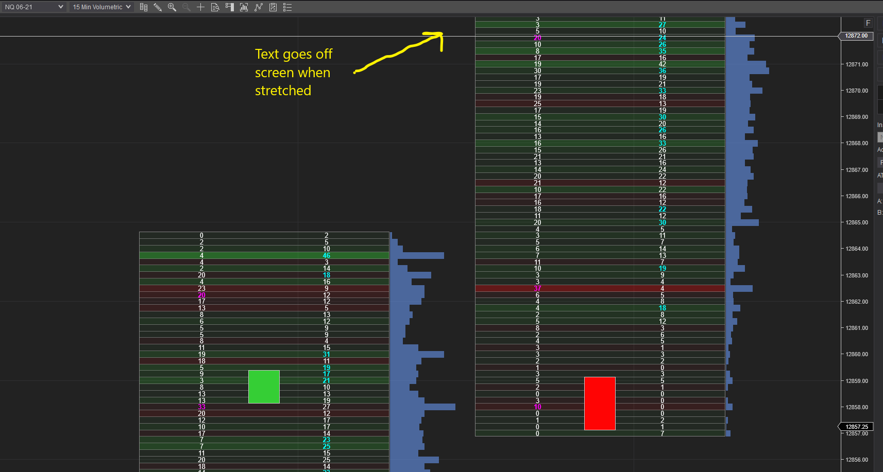
Task: Click the zoom in magnifier icon
Action: coord(172,7)
